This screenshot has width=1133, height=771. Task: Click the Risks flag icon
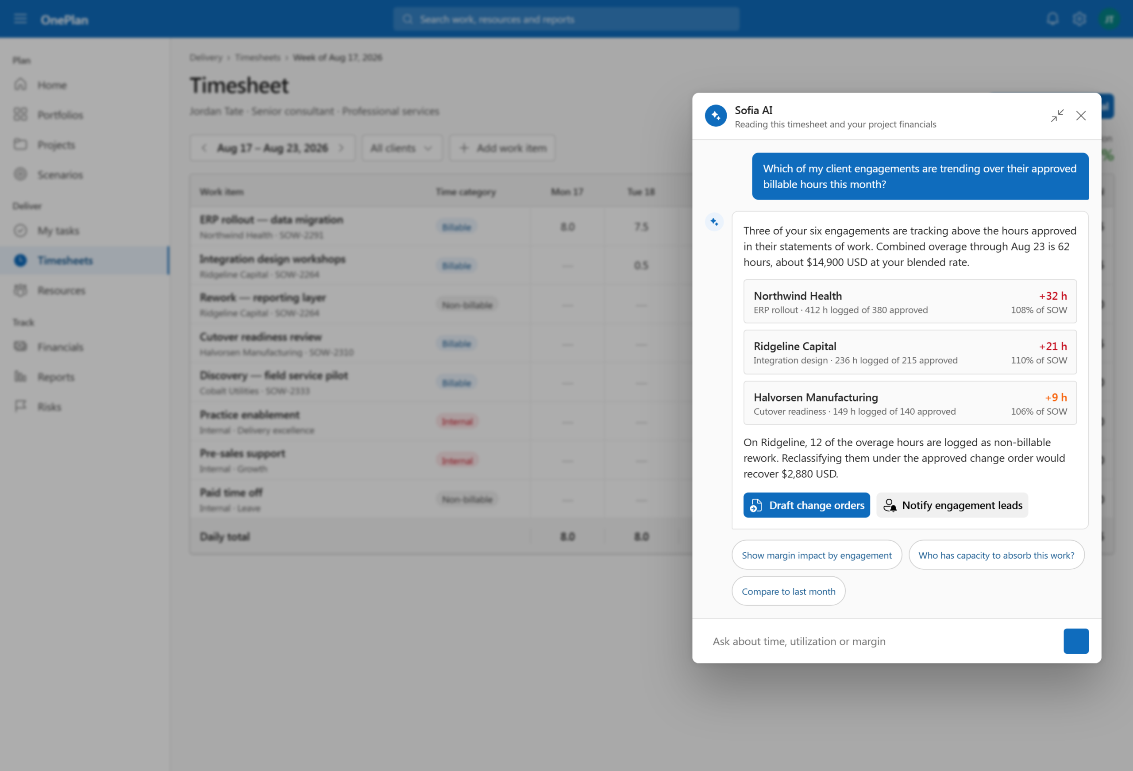[x=20, y=406]
